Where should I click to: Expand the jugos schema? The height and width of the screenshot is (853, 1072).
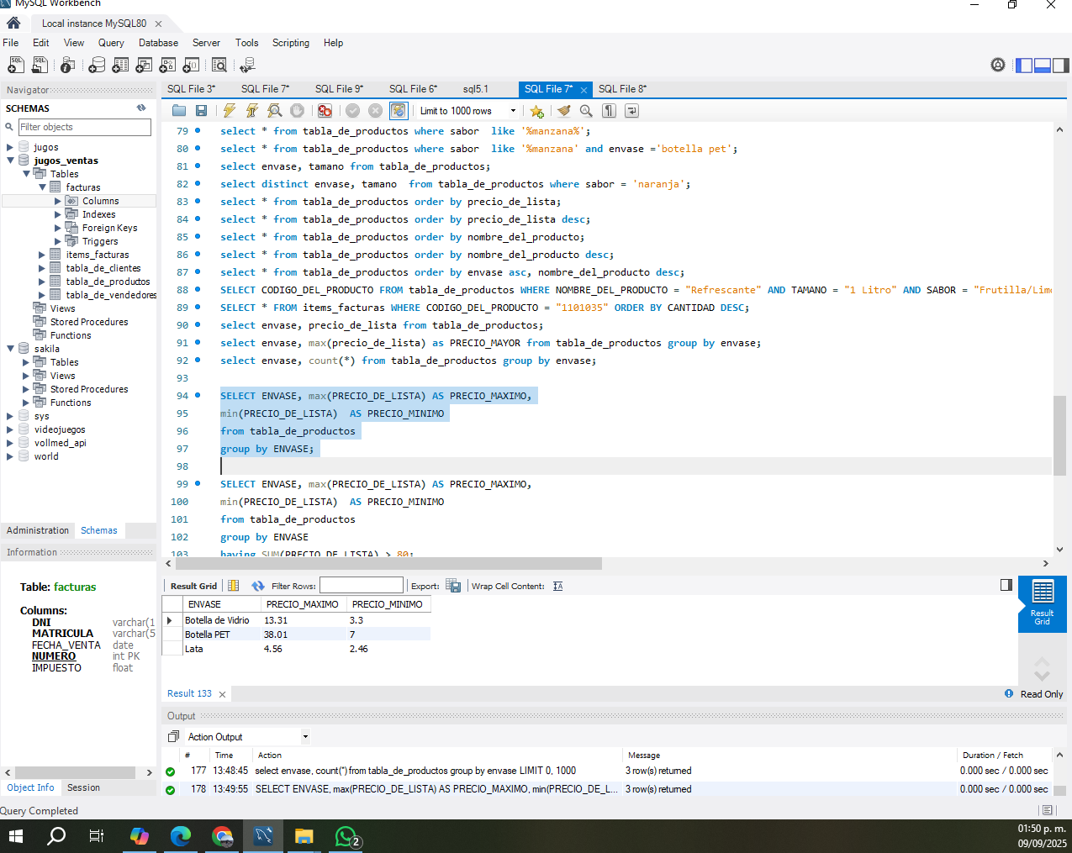[x=10, y=147]
